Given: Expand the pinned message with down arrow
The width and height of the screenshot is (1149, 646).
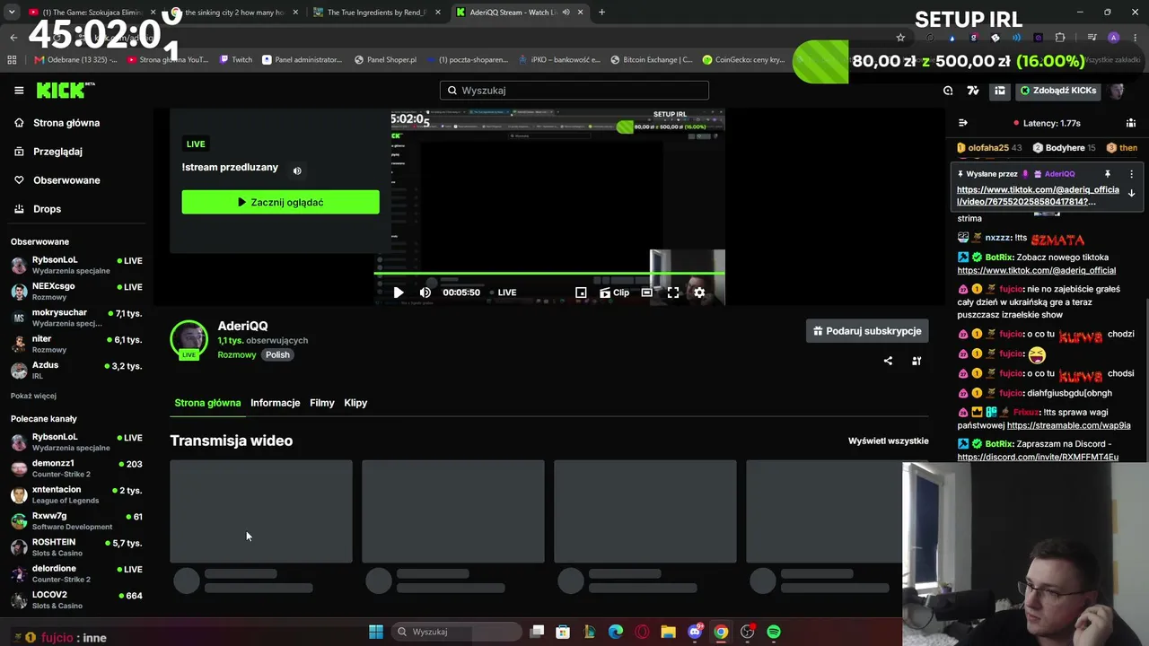Looking at the screenshot, I should [1131, 193].
